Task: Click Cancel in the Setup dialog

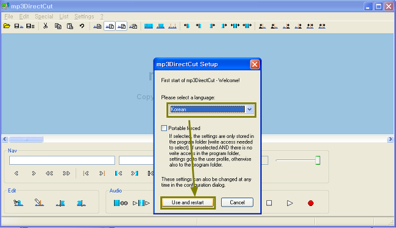Action: pyautogui.click(x=237, y=202)
